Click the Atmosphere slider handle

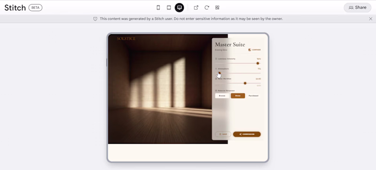coord(219,73)
